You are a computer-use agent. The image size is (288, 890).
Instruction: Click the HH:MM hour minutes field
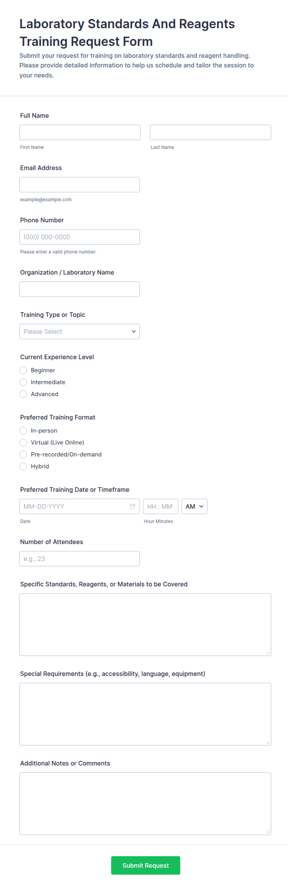click(160, 506)
